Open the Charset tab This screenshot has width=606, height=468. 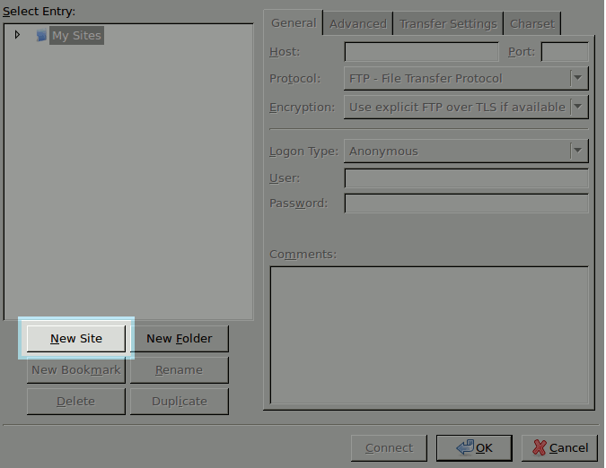click(x=532, y=24)
